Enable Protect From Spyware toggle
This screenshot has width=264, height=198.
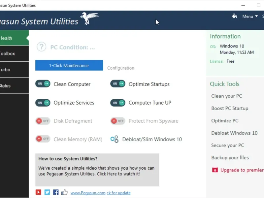coord(118,121)
